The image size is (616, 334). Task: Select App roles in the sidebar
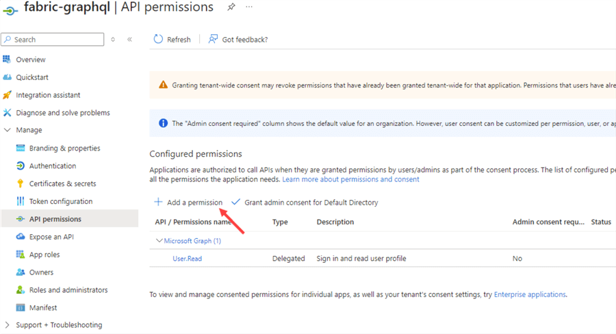point(44,255)
